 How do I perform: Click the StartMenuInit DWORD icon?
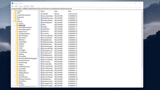[x=41, y=79]
